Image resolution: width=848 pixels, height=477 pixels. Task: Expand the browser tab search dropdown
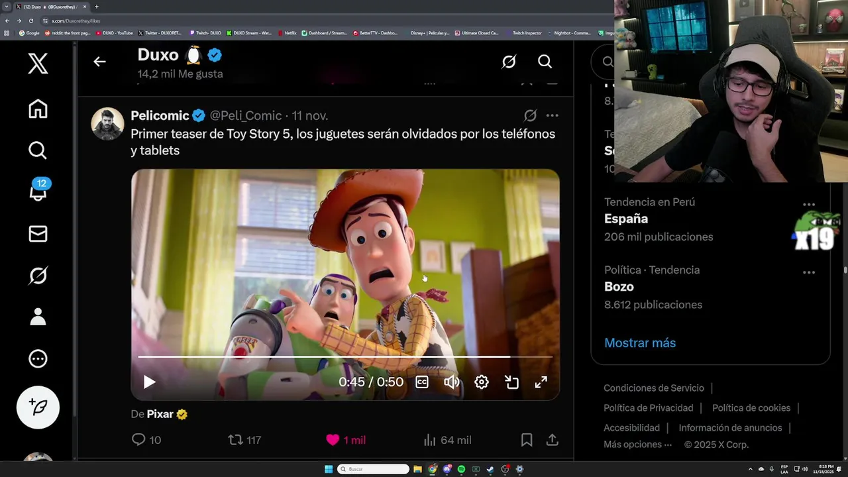(x=6, y=7)
